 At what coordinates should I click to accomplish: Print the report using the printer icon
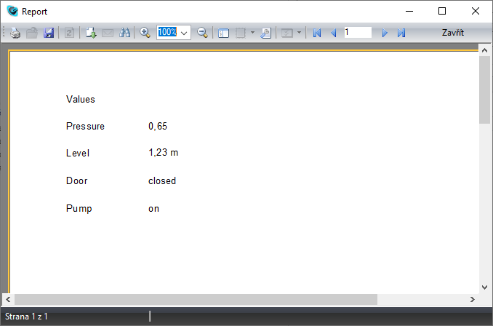(15, 33)
